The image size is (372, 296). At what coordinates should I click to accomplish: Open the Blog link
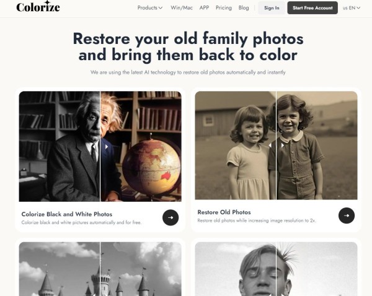click(244, 8)
